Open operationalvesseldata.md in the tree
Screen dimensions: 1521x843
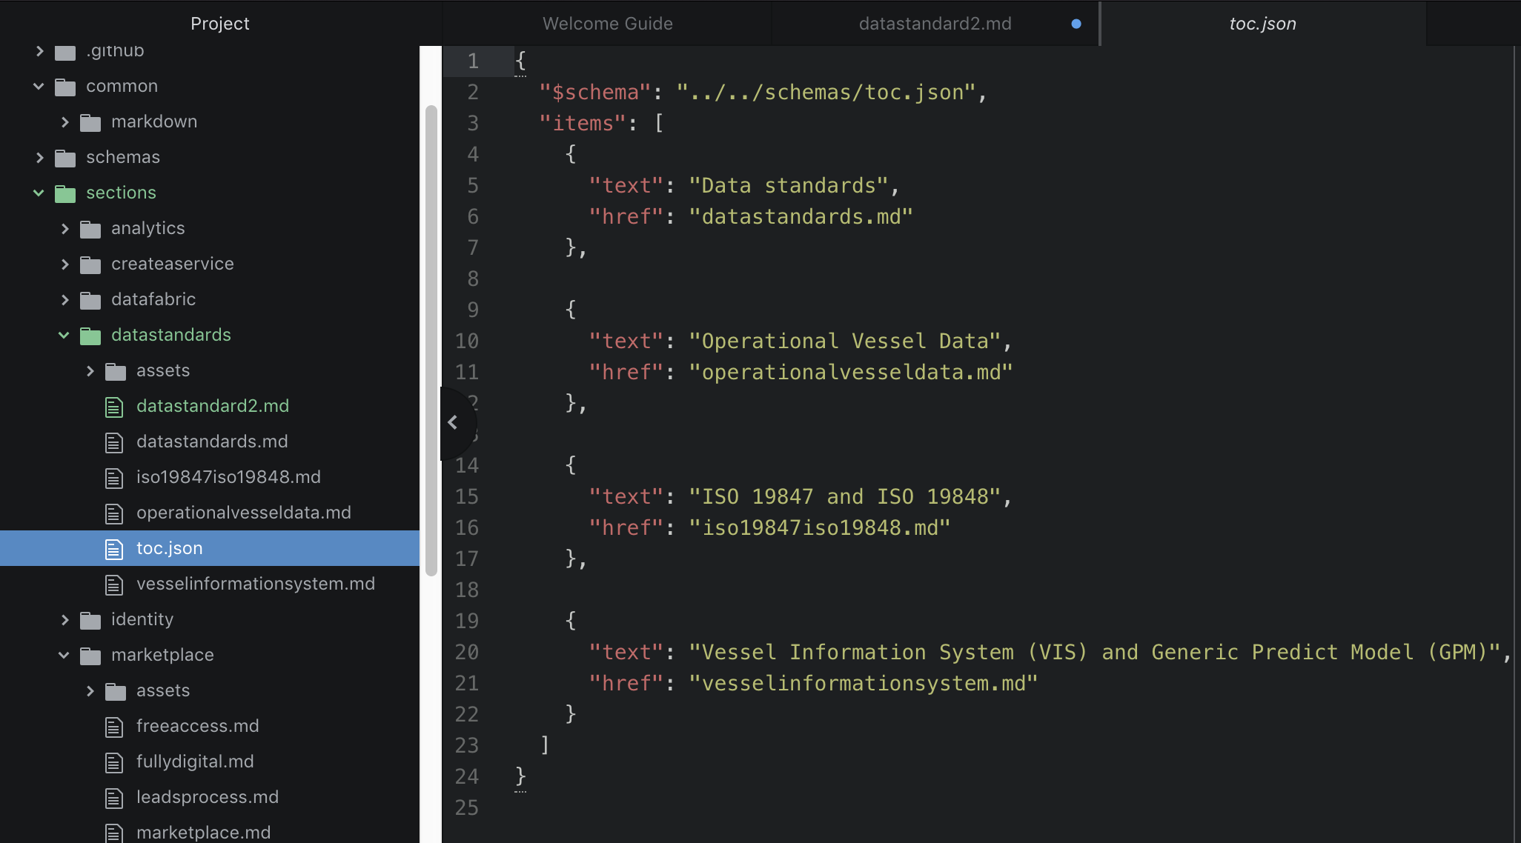[243, 513]
